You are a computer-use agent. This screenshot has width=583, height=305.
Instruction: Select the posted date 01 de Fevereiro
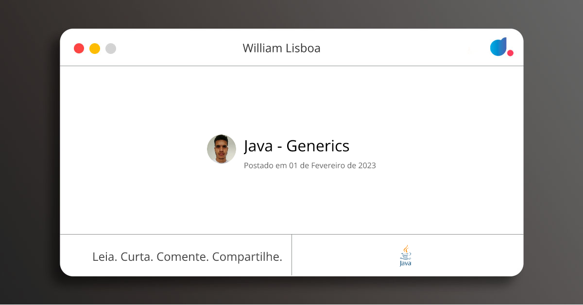tap(310, 165)
